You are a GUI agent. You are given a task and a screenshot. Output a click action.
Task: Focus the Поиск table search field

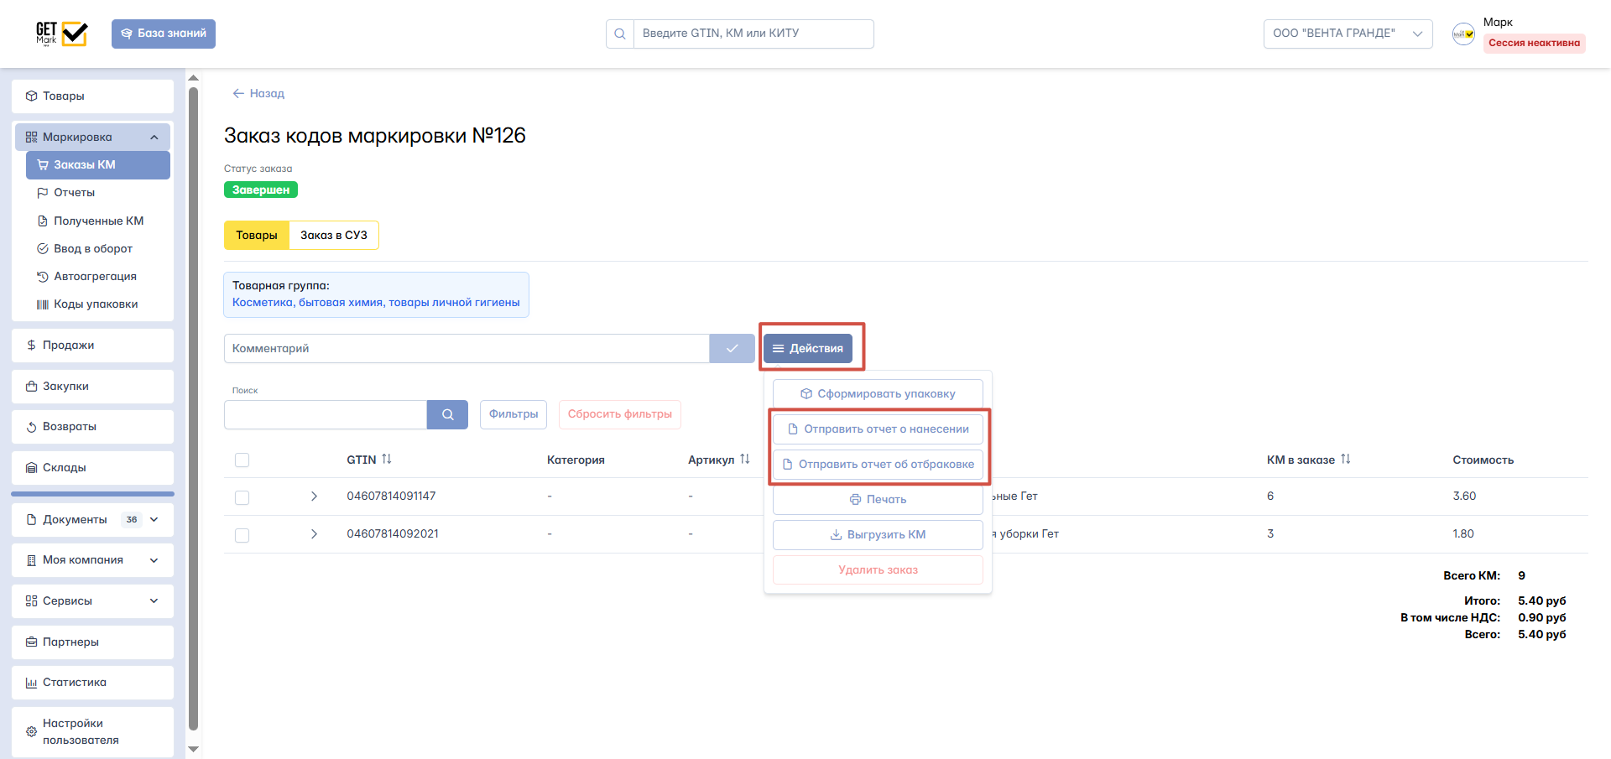click(x=326, y=414)
